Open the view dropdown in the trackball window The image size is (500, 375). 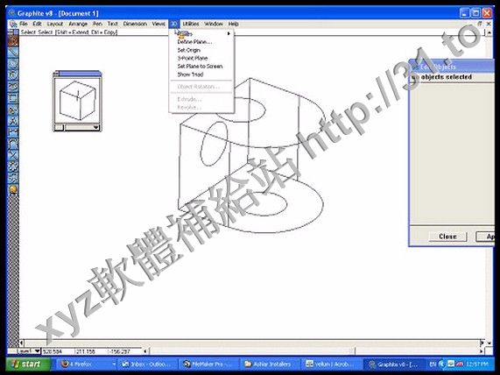coord(82,127)
